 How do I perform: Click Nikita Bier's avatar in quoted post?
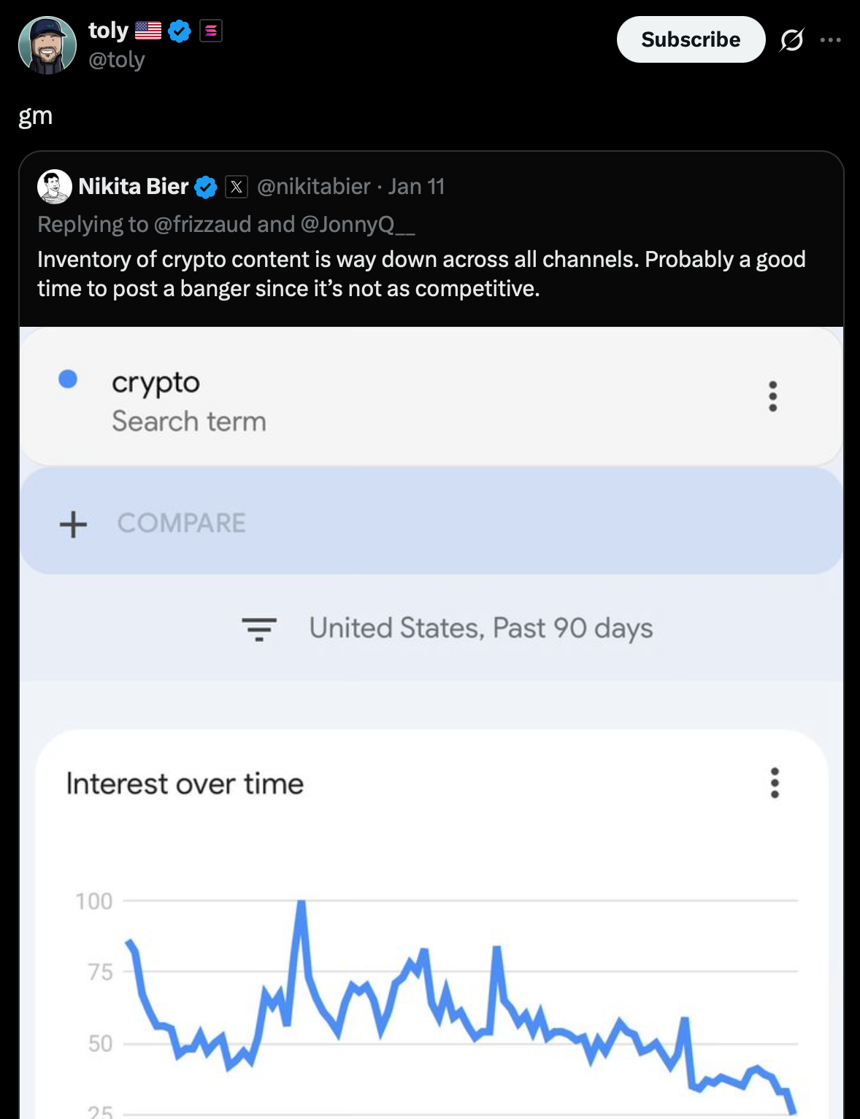click(55, 187)
